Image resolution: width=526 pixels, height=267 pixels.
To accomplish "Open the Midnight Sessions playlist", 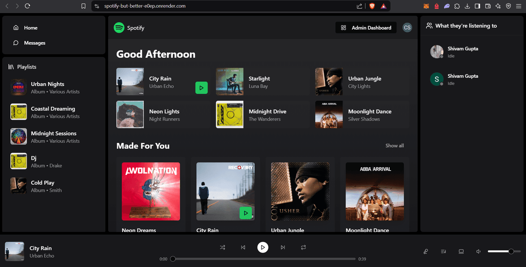I will tap(54, 137).
